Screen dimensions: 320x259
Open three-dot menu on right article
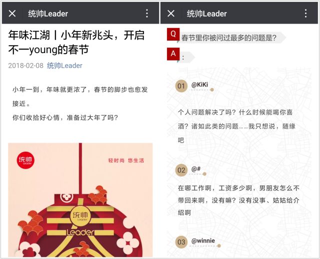tap(305, 14)
